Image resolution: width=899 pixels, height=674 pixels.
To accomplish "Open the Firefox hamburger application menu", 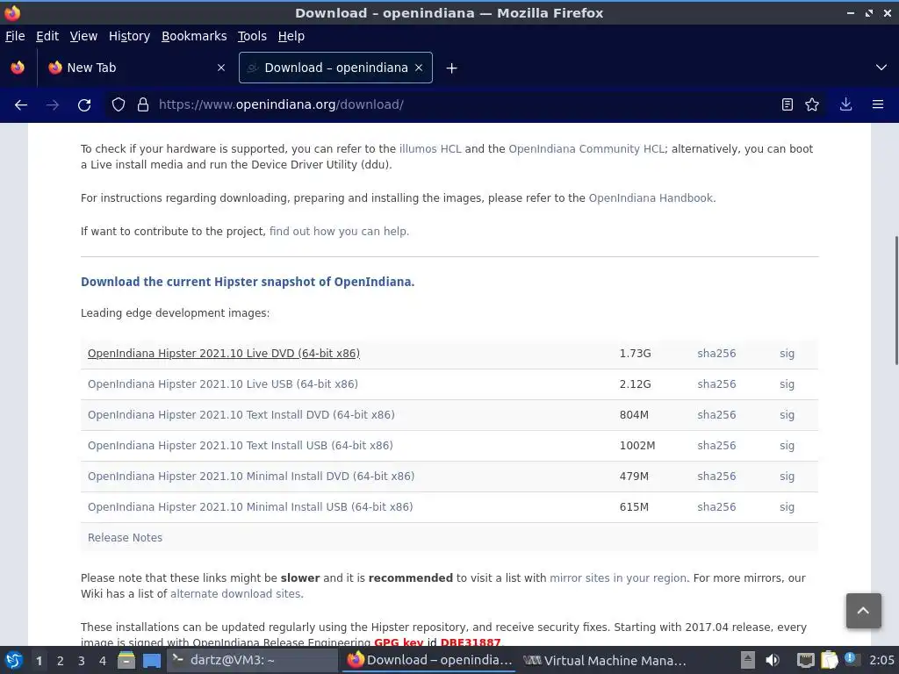I will 878,105.
